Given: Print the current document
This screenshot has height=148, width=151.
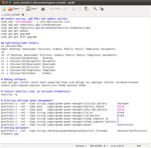Looking at the screenshot, I should coord(43,9).
